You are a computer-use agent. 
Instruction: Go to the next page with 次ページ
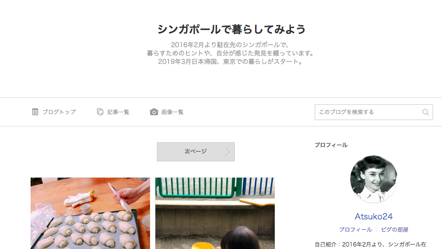[196, 152]
